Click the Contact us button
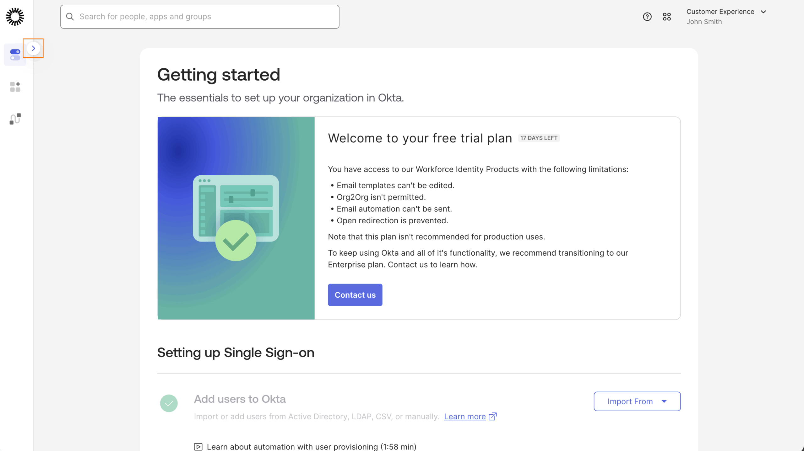The width and height of the screenshot is (804, 451). pyautogui.click(x=355, y=294)
